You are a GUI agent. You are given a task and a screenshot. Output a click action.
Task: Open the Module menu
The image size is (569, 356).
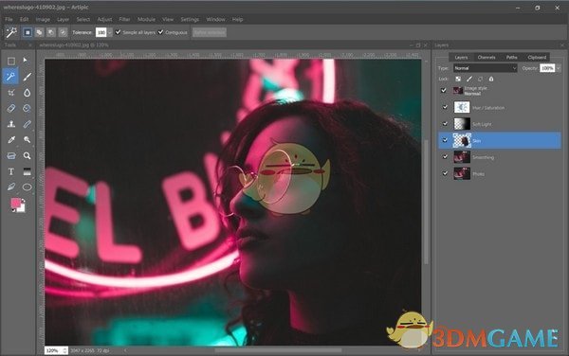(x=146, y=19)
